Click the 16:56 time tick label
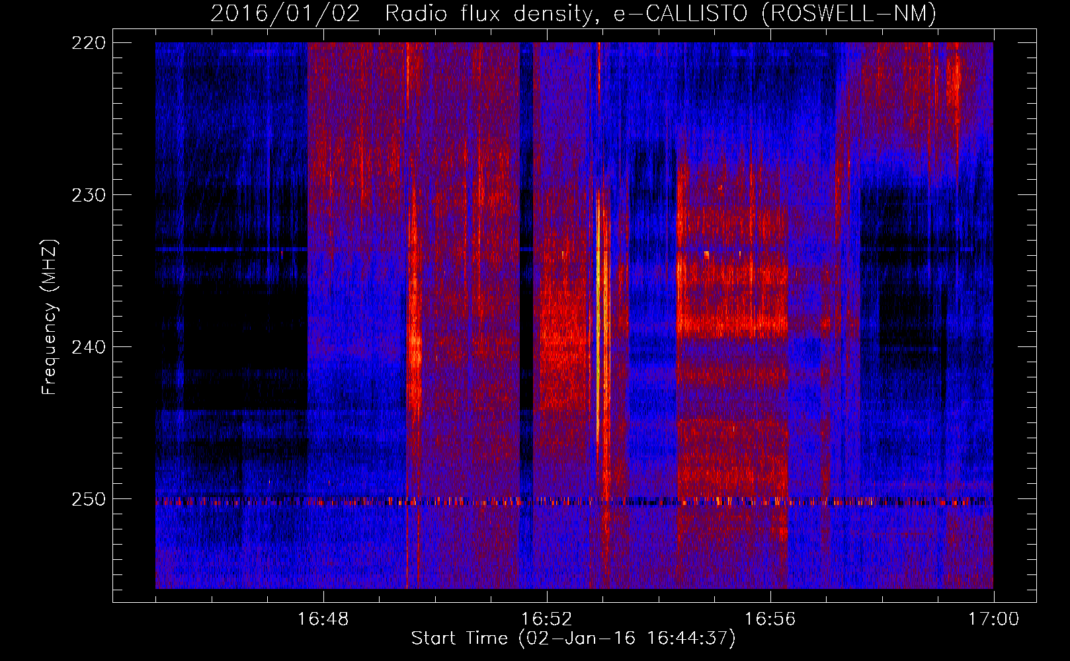 coord(770,619)
